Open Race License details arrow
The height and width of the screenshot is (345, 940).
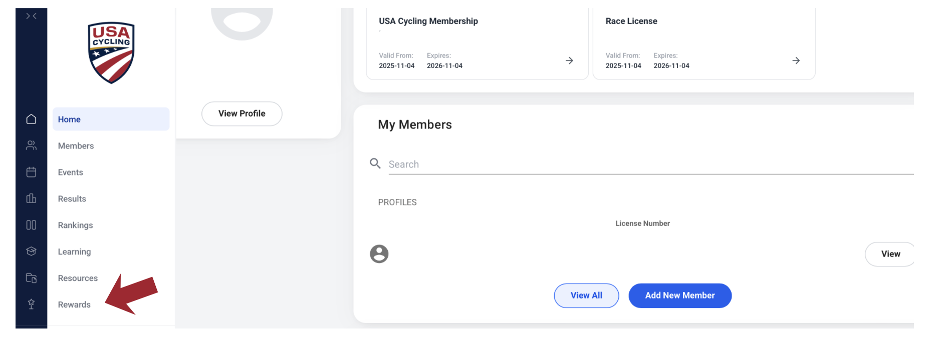(796, 60)
